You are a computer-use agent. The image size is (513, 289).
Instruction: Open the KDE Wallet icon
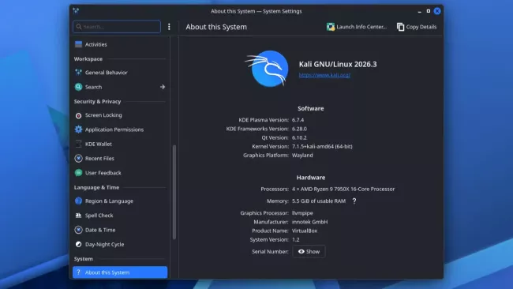click(78, 144)
